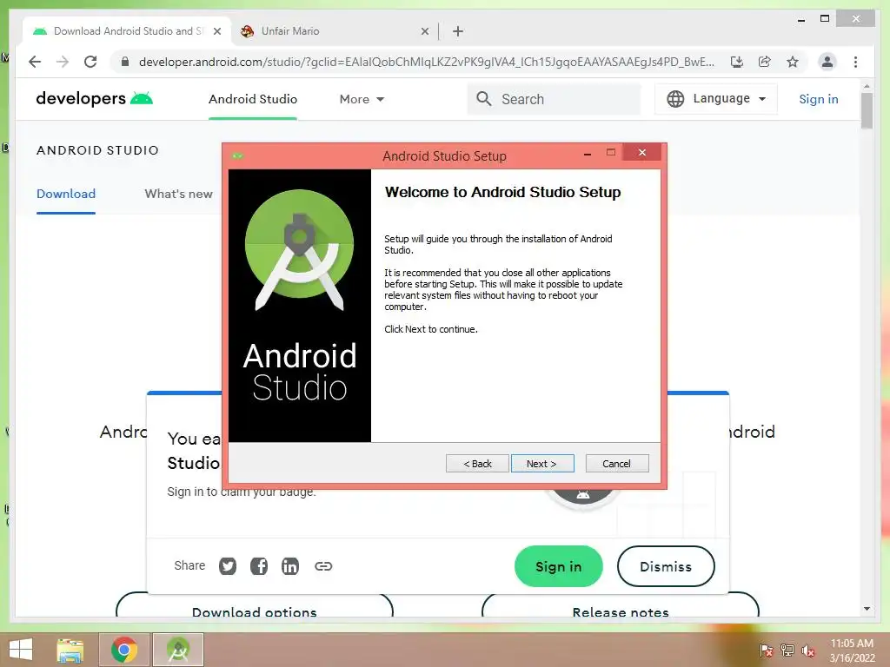Viewport: 890px width, 667px height.
Task: Open Chrome three-dot menu
Action: [x=855, y=62]
